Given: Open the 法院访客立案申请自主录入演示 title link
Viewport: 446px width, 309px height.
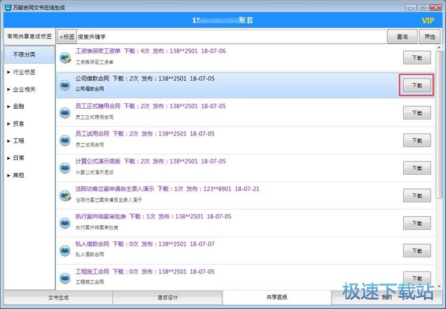Looking at the screenshot, I should pyautogui.click(x=115, y=189).
